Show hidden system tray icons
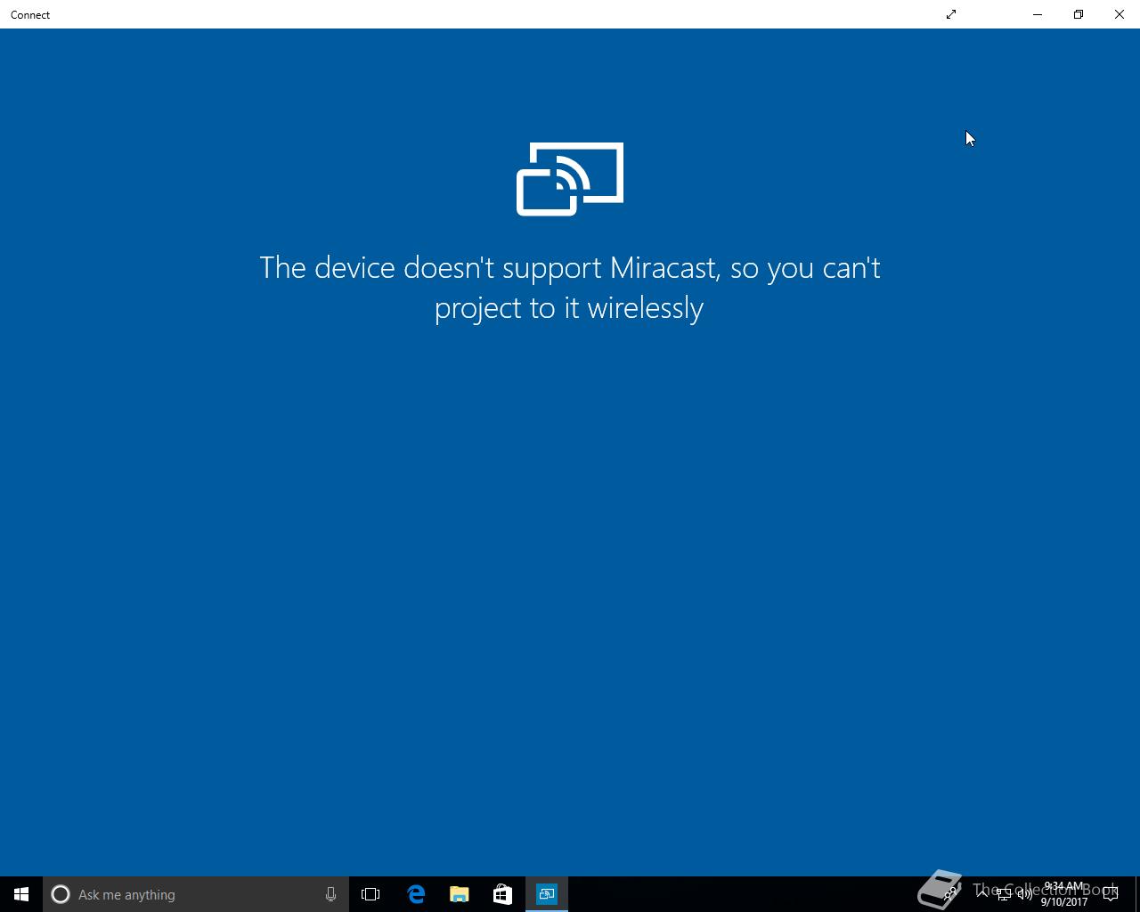This screenshot has height=912, width=1140. (982, 894)
